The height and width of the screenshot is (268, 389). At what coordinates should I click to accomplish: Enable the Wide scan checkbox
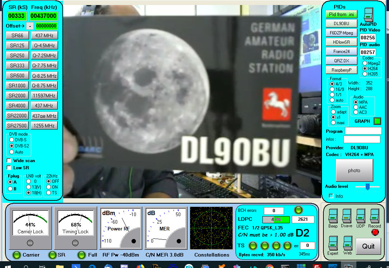[9, 161]
